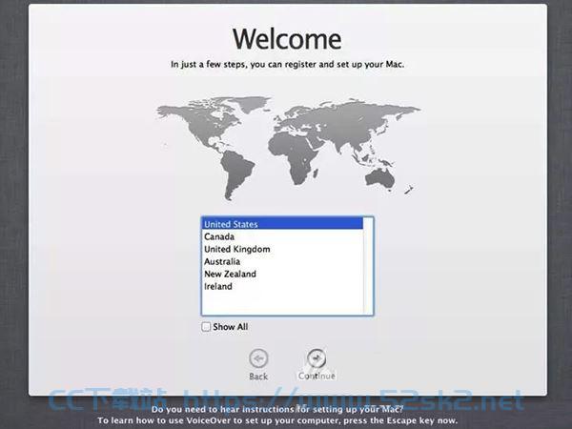572x429 pixels.
Task: Click the Back button label
Action: point(258,377)
